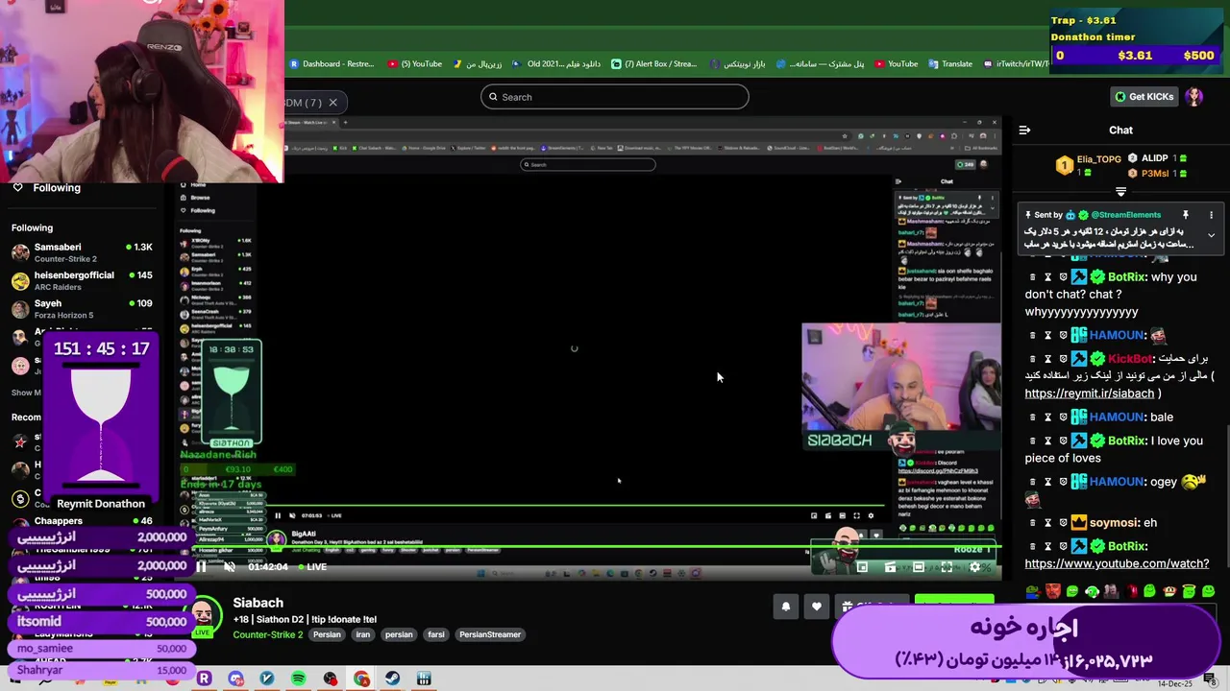Screen dimensions: 1230x691
Task: Open the R app icon in taskbar
Action: point(204,679)
